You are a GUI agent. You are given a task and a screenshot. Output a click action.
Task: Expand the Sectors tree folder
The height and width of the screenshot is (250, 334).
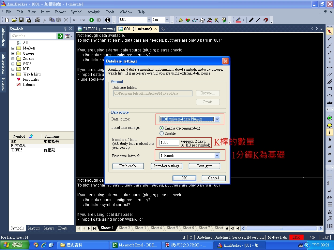coord(13,59)
